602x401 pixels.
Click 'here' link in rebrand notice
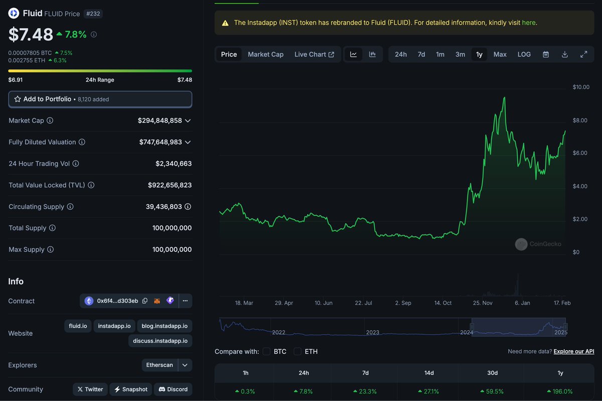[x=528, y=23]
